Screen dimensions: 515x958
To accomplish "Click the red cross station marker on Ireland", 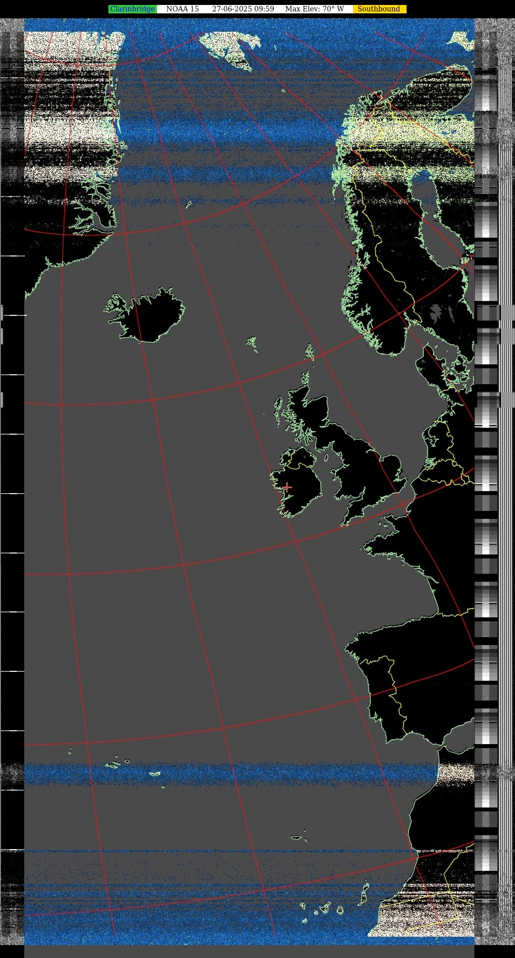I will (x=287, y=487).
